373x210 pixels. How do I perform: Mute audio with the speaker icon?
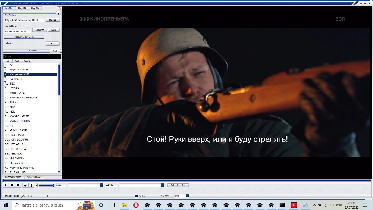pyautogui.click(x=37, y=185)
